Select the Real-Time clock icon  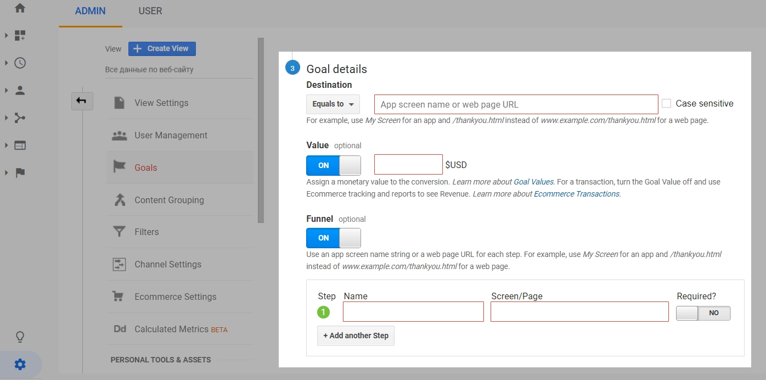click(20, 63)
